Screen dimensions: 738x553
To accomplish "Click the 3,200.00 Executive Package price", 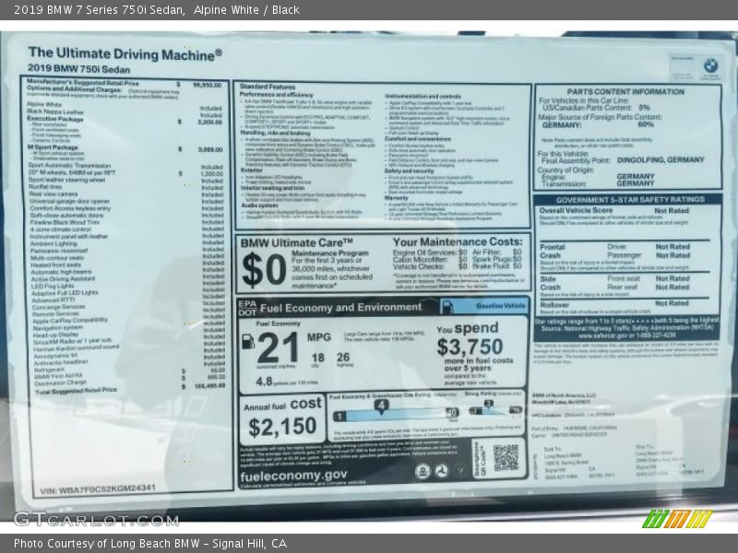I will click(210, 122).
